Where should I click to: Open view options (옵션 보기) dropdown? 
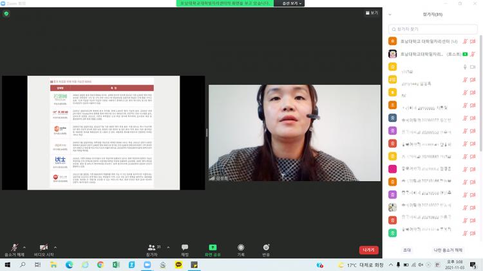(x=289, y=3)
